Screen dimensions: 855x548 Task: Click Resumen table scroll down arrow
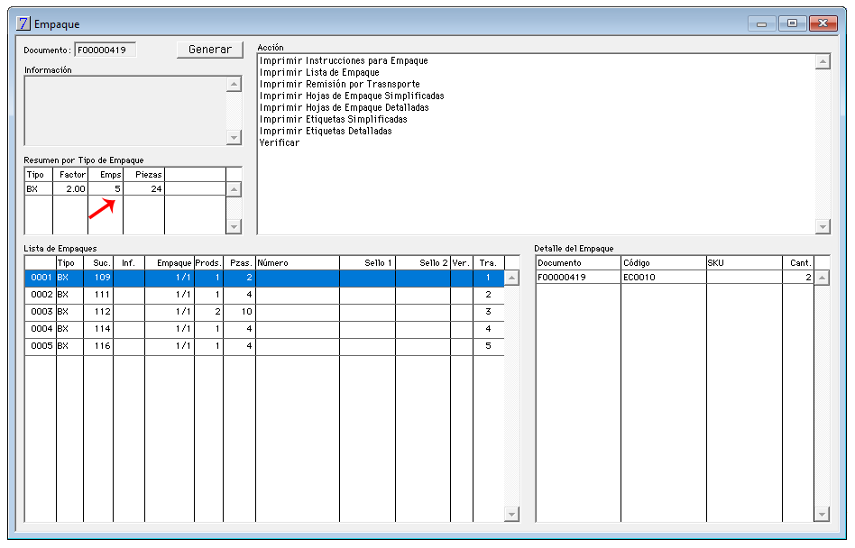pos(234,226)
